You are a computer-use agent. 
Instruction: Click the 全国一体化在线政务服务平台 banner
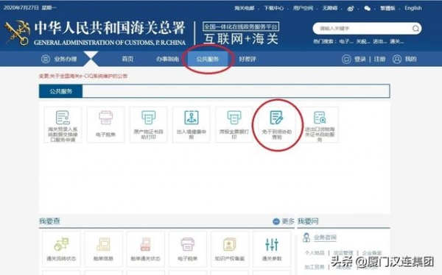click(x=241, y=26)
